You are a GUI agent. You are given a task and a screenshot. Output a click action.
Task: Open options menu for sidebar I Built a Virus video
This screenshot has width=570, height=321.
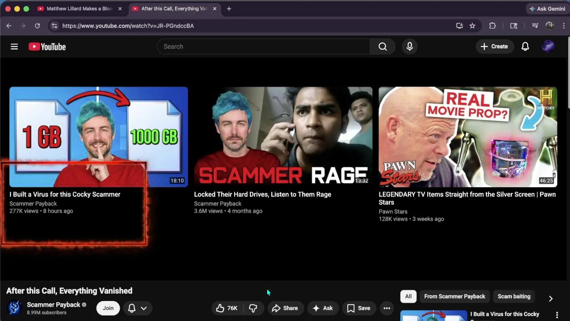click(x=557, y=315)
